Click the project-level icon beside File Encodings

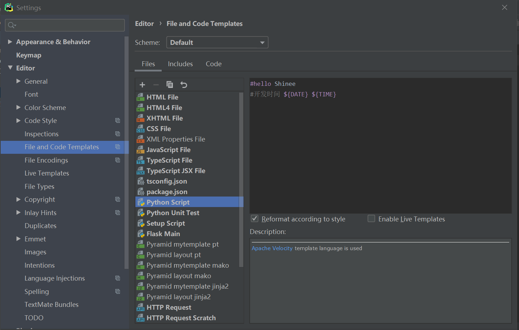(118, 160)
